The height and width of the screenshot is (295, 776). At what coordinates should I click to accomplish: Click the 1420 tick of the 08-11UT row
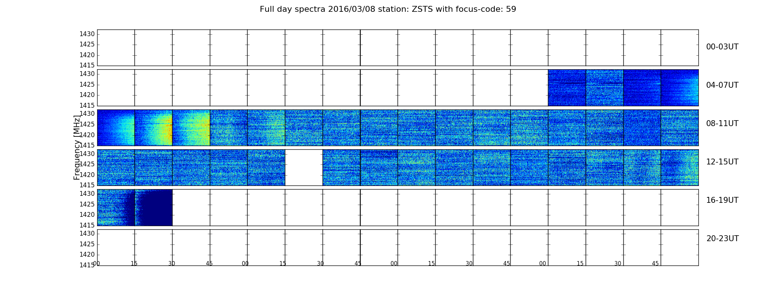point(87,135)
